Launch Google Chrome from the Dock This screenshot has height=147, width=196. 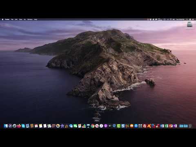[x=93, y=126]
